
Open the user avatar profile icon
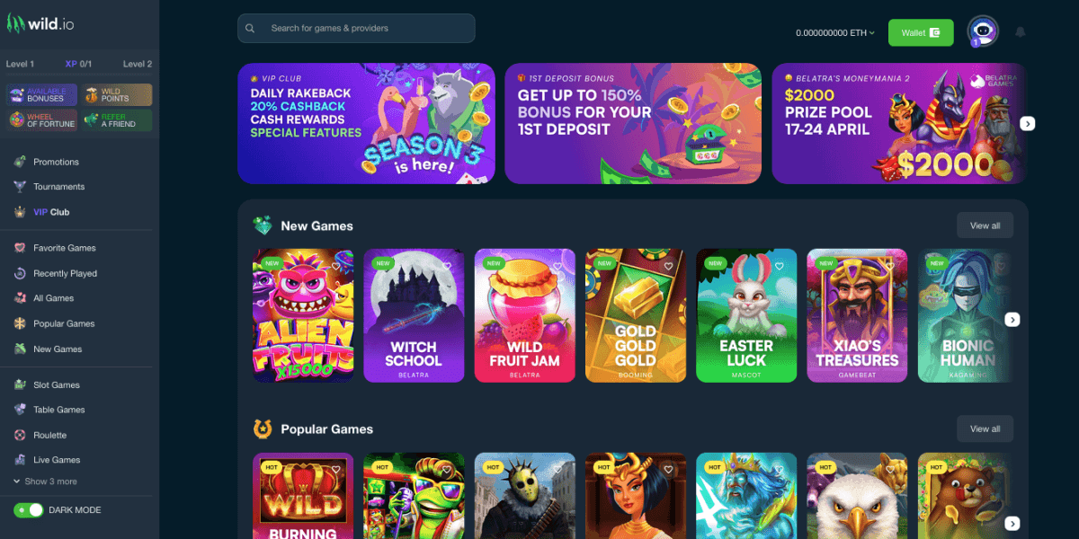click(983, 31)
